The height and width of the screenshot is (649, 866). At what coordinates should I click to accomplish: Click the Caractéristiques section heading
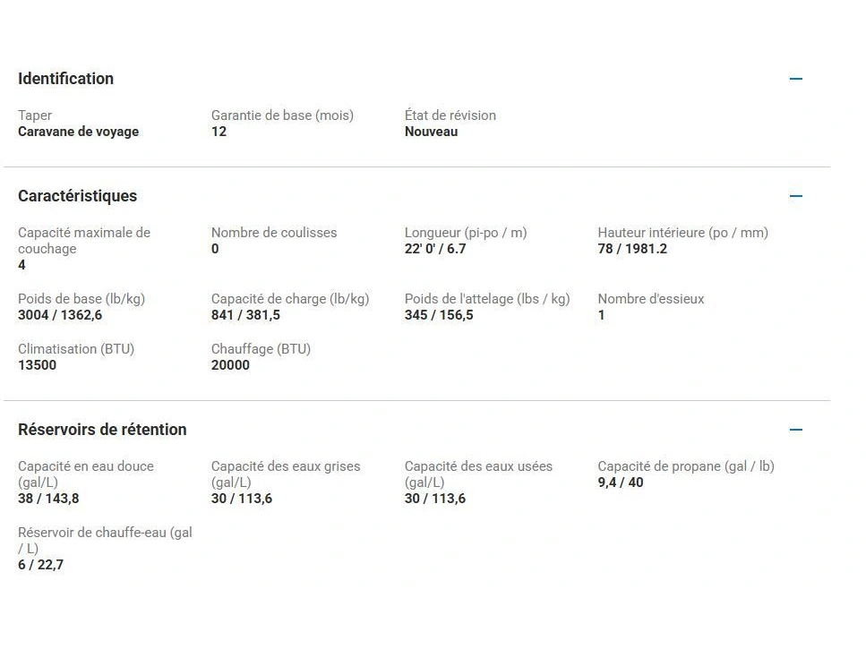tap(77, 196)
